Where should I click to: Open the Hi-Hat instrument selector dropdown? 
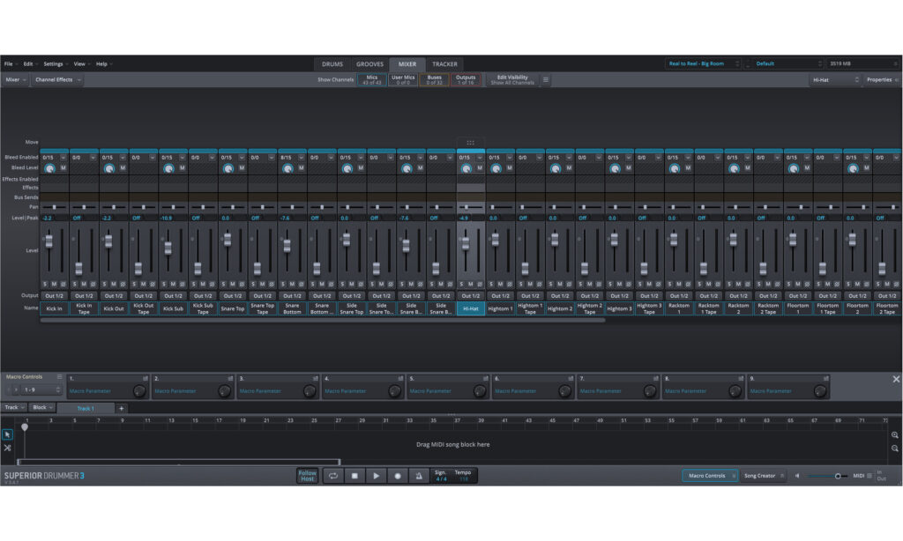click(835, 80)
